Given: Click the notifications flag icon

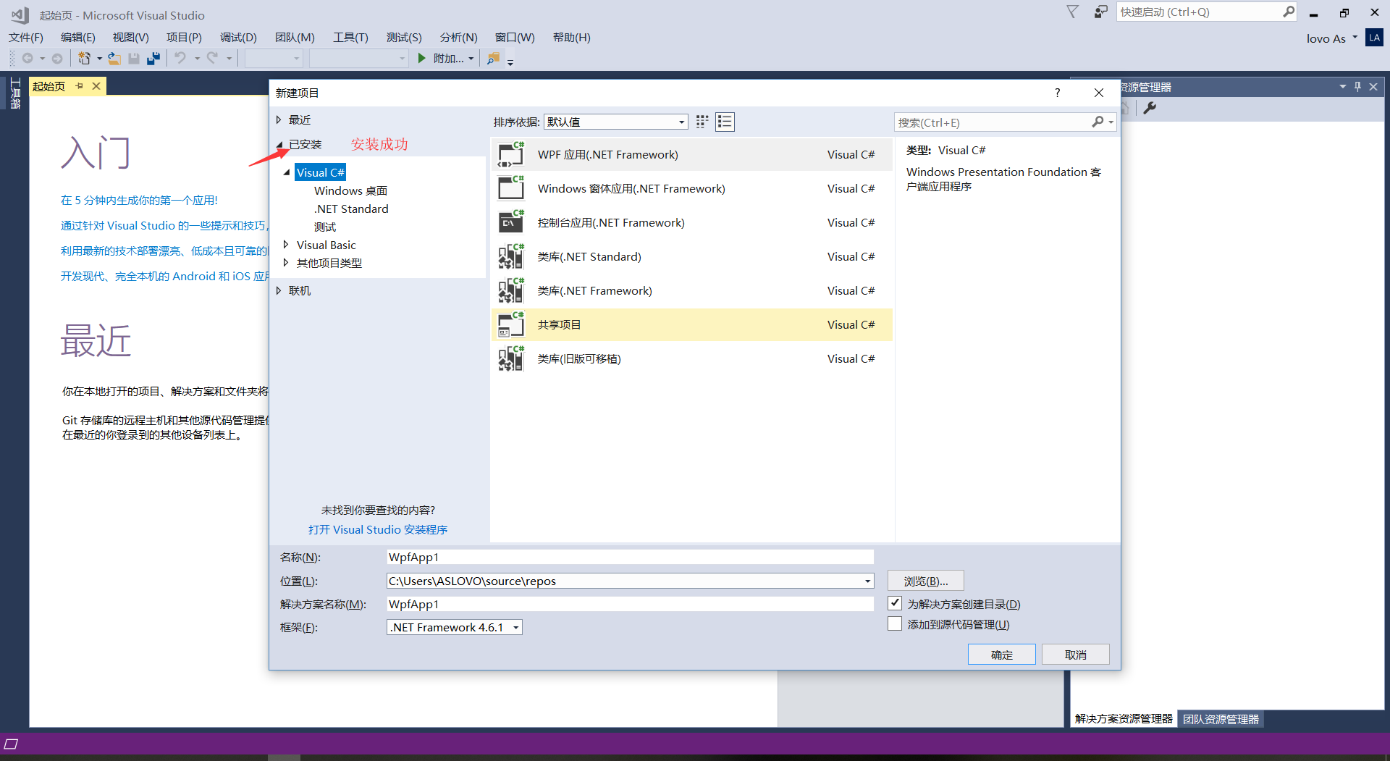Looking at the screenshot, I should pos(1072,12).
